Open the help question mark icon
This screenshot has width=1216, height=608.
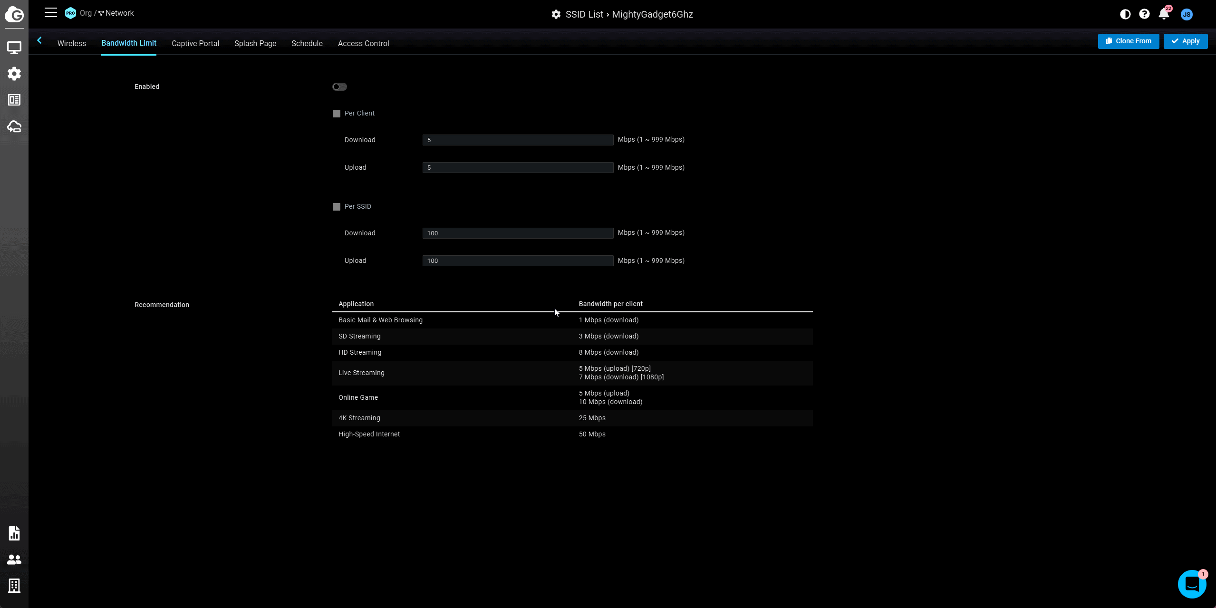tap(1144, 14)
